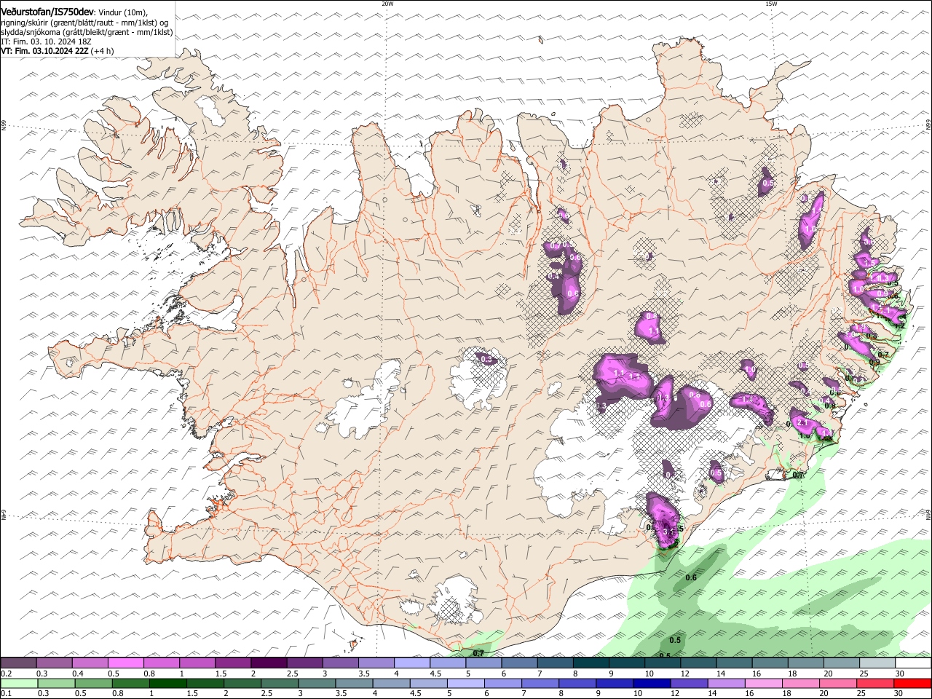Viewport: 932px width, 699px height.
Task: Click the pale green rain swatch between 0.1 and 0.3
Action: pyautogui.click(x=19, y=684)
